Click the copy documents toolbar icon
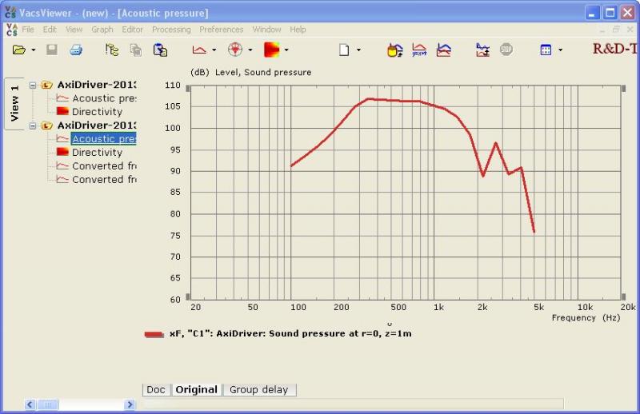This screenshot has height=414, width=640. pos(135,50)
